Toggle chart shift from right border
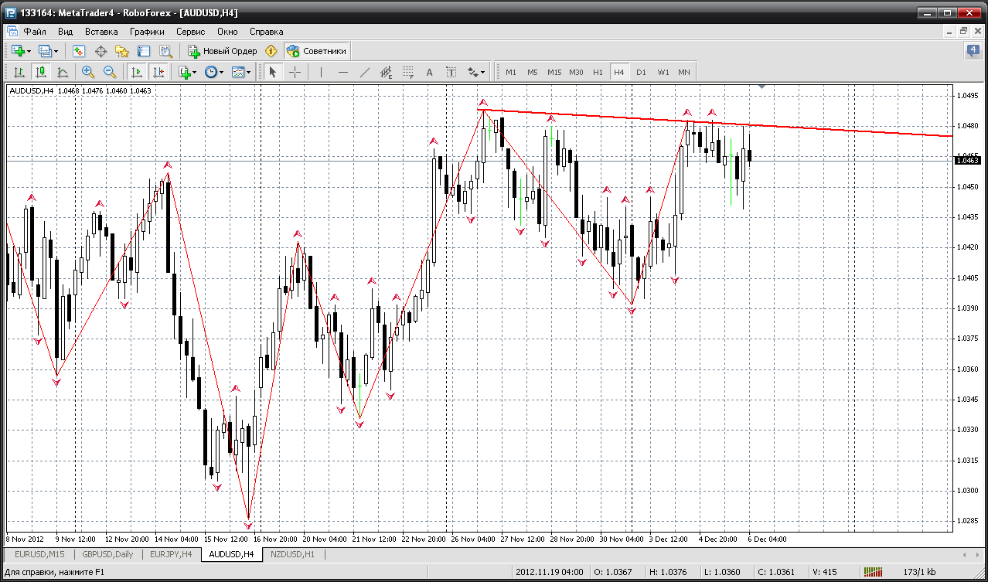Screen dimensions: 988x582 [x=158, y=72]
